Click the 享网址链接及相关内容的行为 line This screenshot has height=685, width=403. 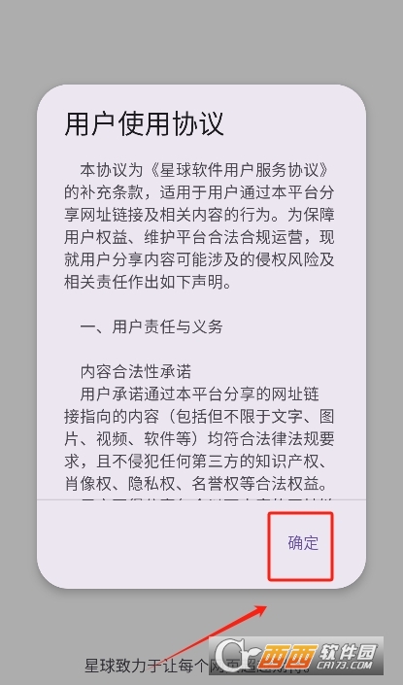pyautogui.click(x=199, y=215)
